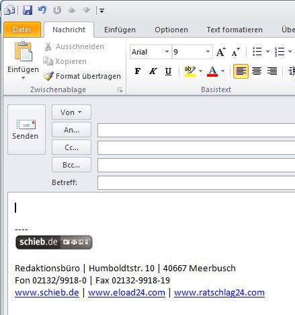Click the grow font size icon

(x=221, y=52)
